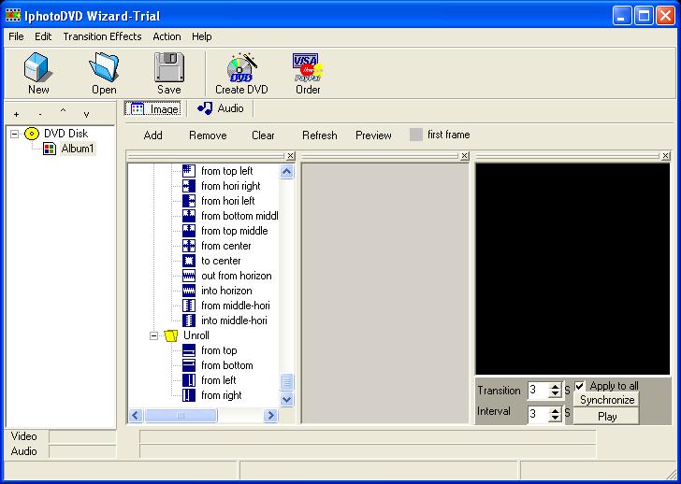Open the Transition Effects menu
Image resolution: width=681 pixels, height=484 pixels.
(x=102, y=36)
